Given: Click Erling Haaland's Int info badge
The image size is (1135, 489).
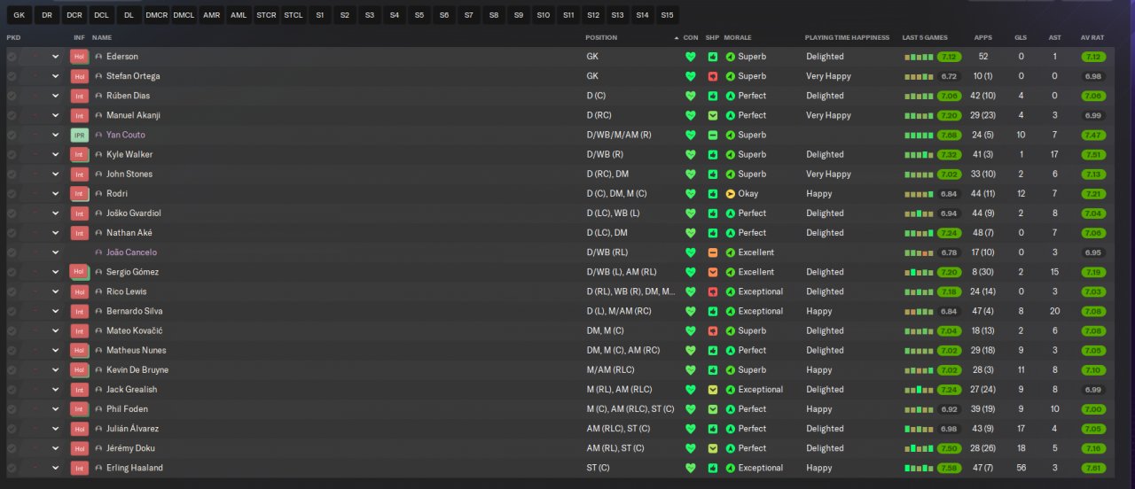Looking at the screenshot, I should pyautogui.click(x=80, y=468).
